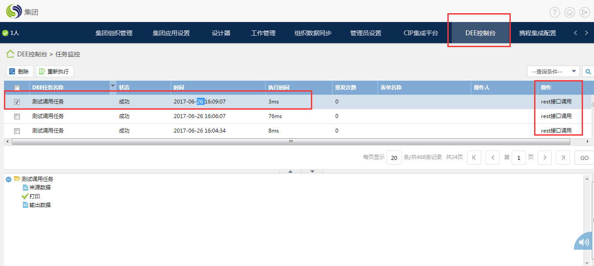Image resolution: width=594 pixels, height=266 pixels.
Task: Click DEE控制台 breadcrumb link
Action: [x=32, y=54]
